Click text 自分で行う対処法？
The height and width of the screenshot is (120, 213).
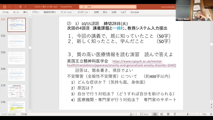point(96,94)
